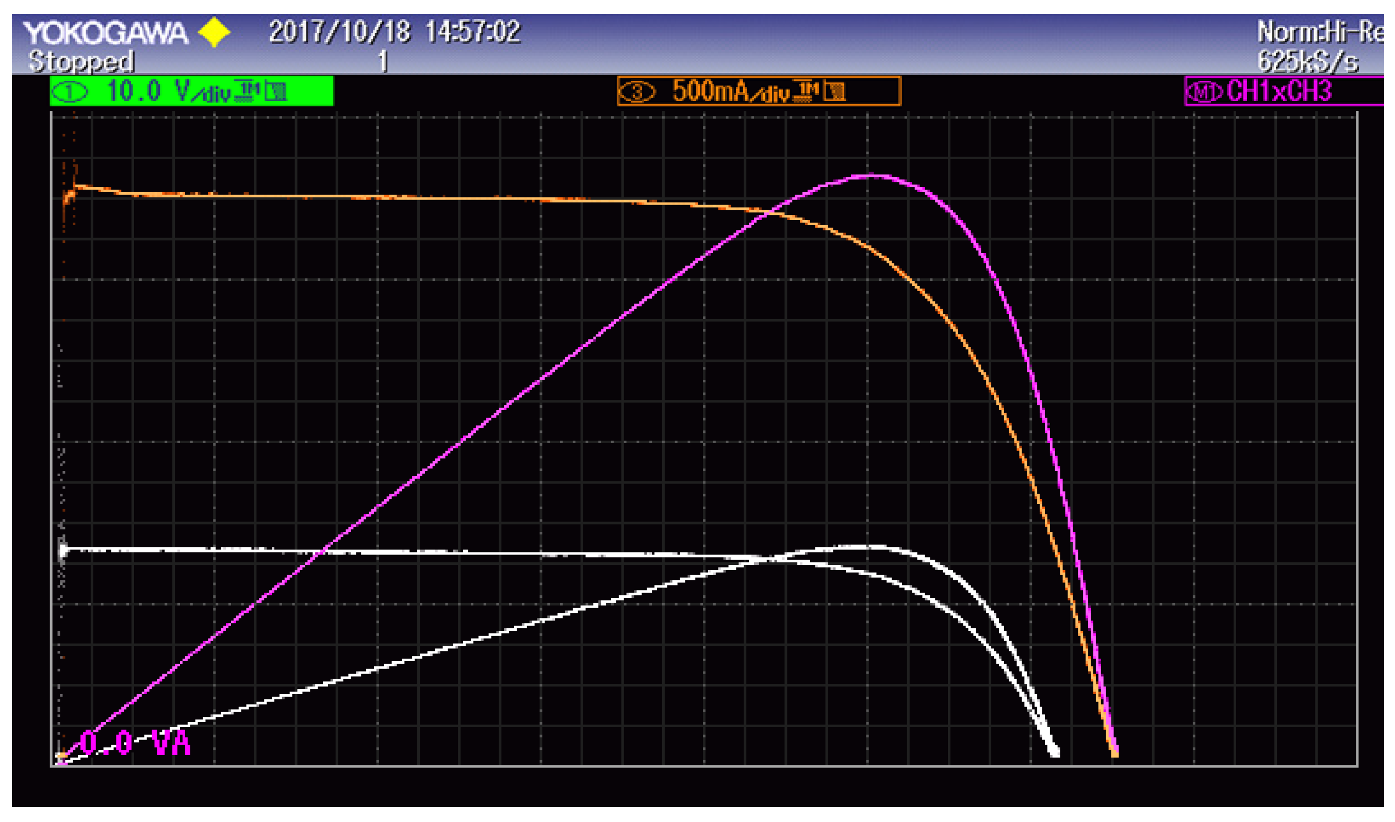
Task: Click the peak of the magenta power curve
Action: coord(870,176)
